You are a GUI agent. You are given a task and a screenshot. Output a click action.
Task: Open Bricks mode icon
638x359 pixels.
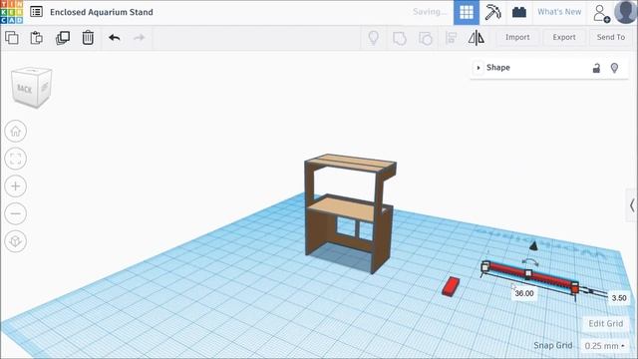point(519,12)
